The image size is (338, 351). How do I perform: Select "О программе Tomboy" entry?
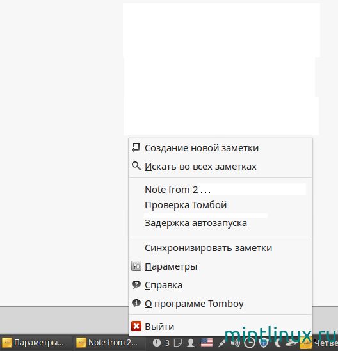coord(220,304)
